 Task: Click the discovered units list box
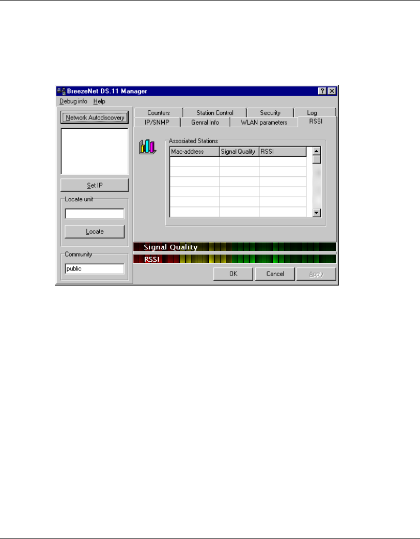point(95,151)
